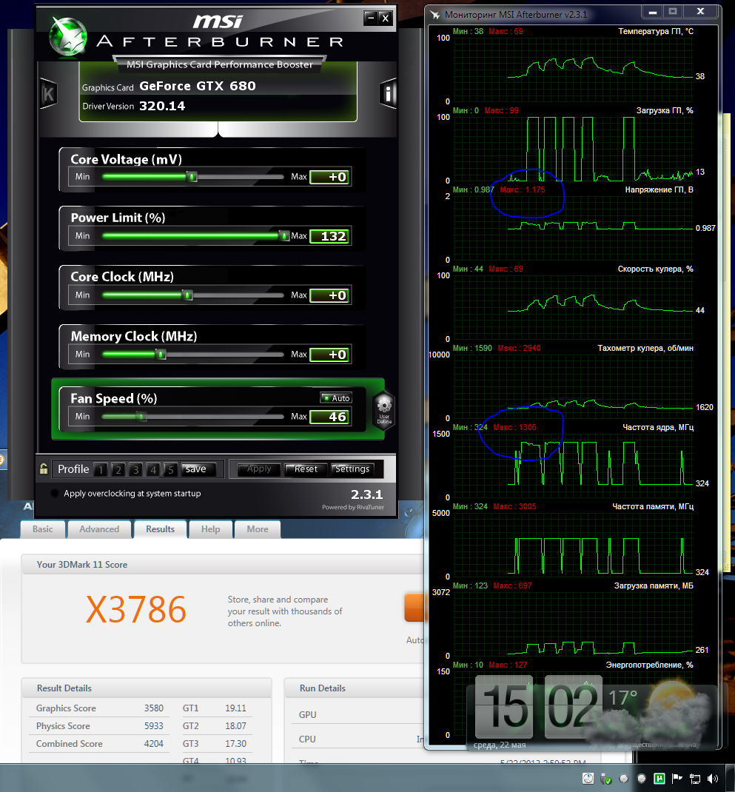
Task: Select profile slot 5
Action: click(170, 469)
